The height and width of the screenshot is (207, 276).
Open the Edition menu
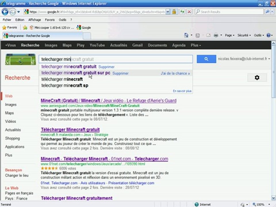pos(20,20)
